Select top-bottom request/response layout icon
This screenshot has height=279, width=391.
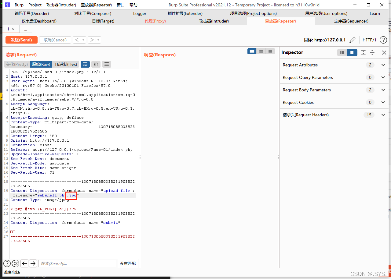pyautogui.click(x=261, y=51)
